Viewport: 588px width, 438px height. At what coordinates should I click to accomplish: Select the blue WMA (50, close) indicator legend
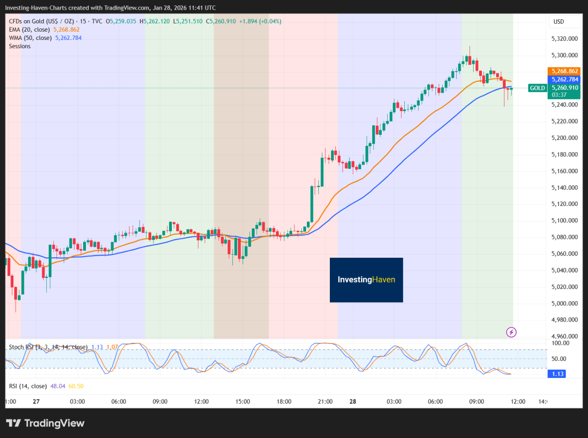(30, 38)
